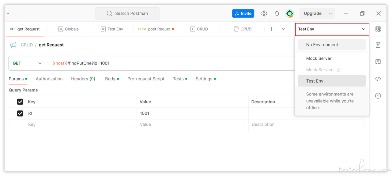392x178 pixels.
Task: Click the CRUD runner play icon
Action: (x=193, y=29)
